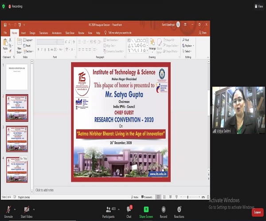
Task: Click the red Leave meeting button
Action: (257, 212)
